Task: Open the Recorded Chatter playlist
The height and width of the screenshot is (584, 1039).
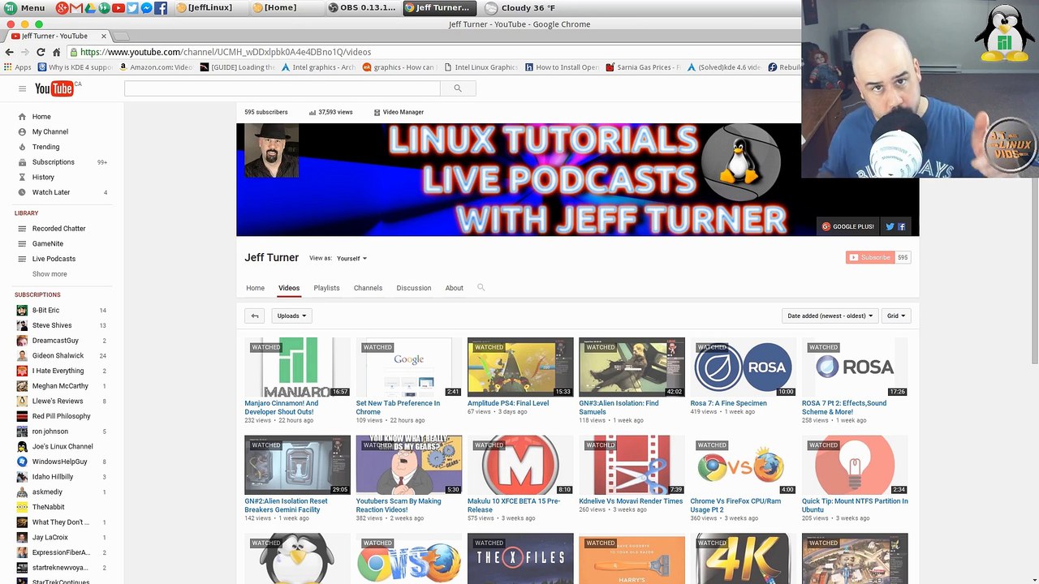Action: point(58,229)
